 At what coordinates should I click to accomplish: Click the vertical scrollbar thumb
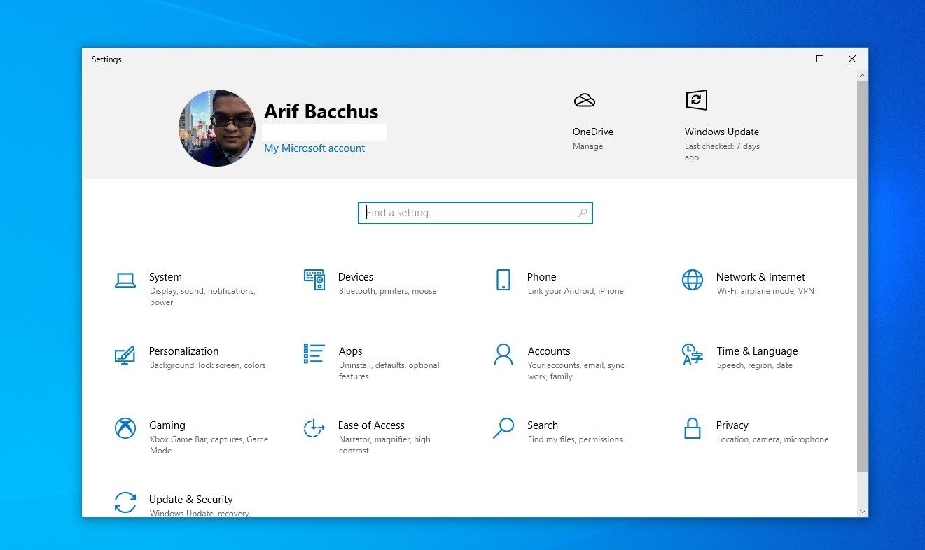863,276
